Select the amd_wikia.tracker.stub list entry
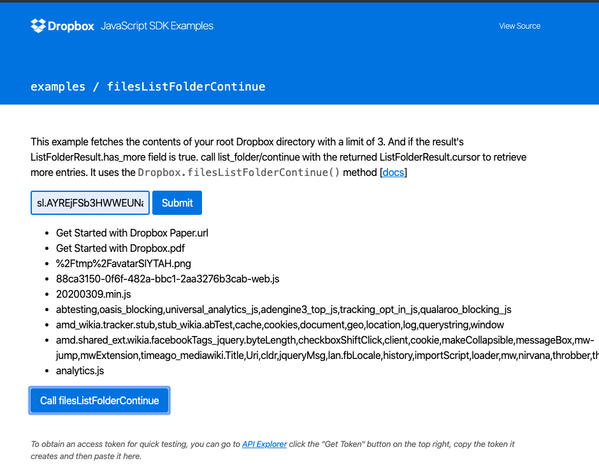 pyautogui.click(x=280, y=325)
